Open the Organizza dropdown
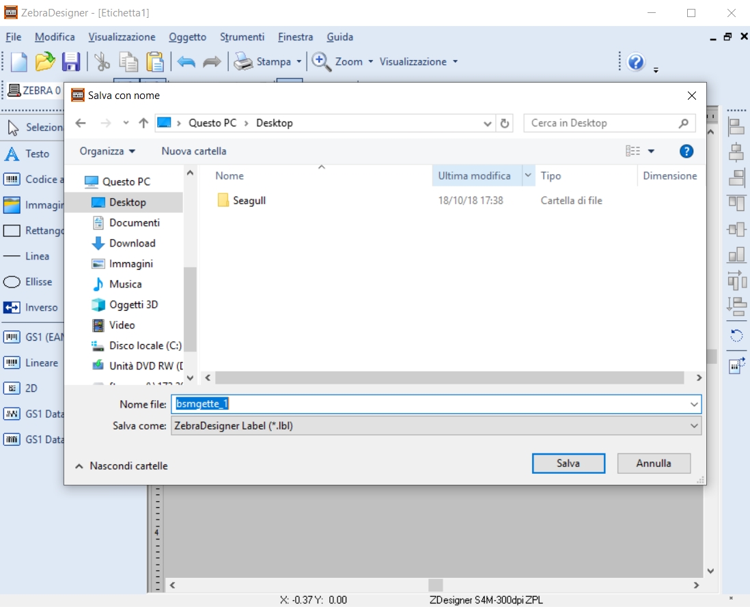 tap(107, 151)
